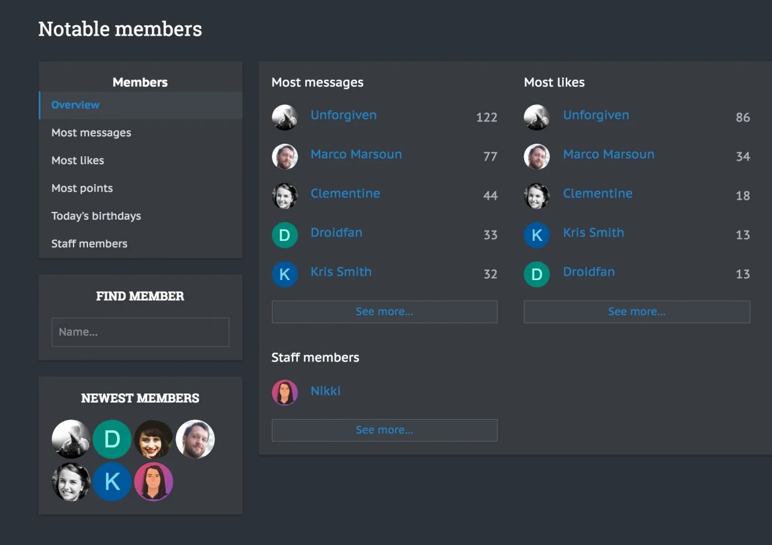Expand Most likes with See more button
The width and height of the screenshot is (772, 545).
coord(637,312)
